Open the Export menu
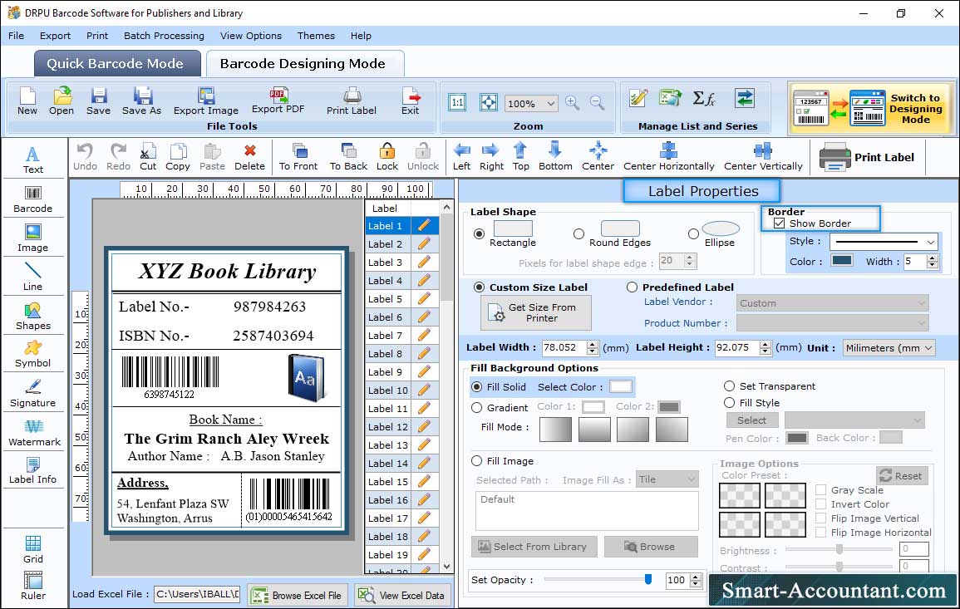This screenshot has height=609, width=960. click(x=55, y=36)
